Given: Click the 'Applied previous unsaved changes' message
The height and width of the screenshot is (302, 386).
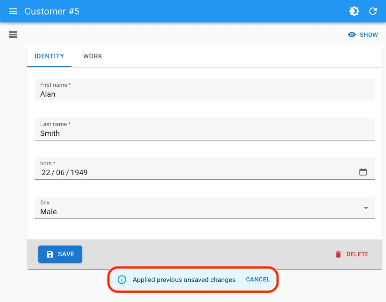Looking at the screenshot, I should point(184,280).
